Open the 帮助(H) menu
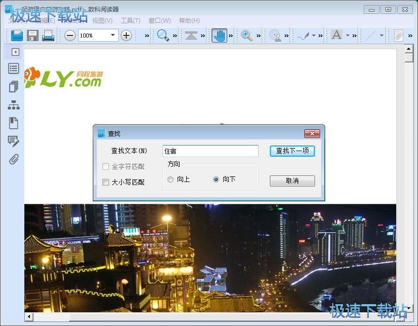The height and width of the screenshot is (326, 418). coord(190,21)
